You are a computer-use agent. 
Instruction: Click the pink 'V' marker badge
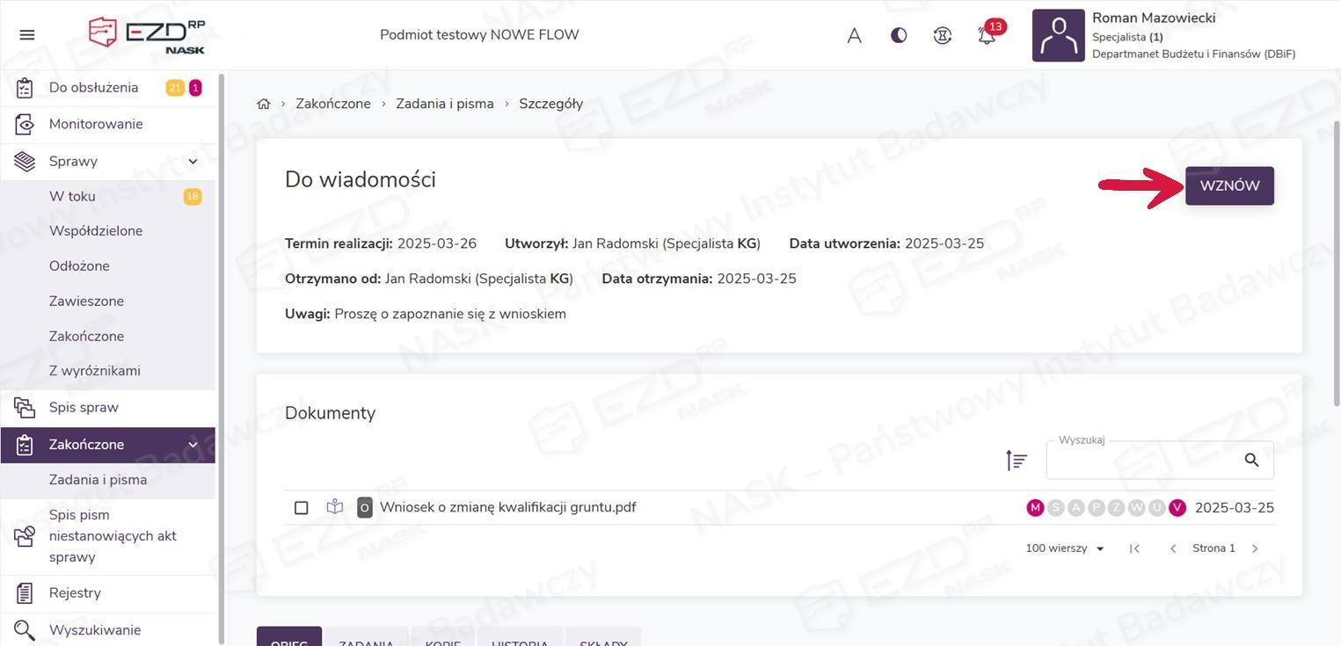1177,508
